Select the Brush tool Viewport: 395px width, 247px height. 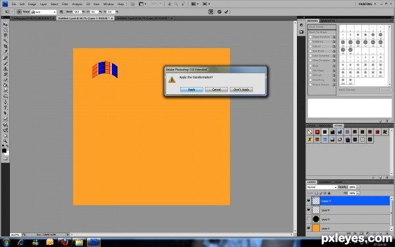[5, 63]
